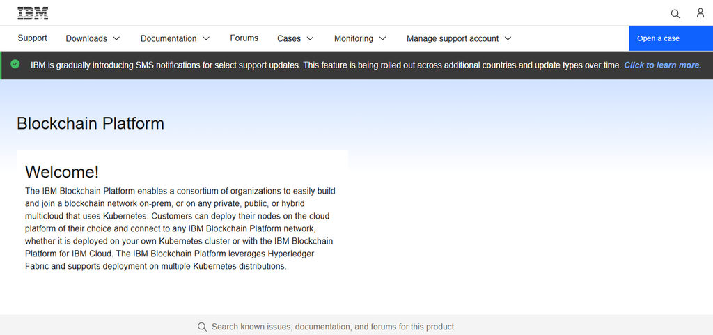Click the IBM logo

pyautogui.click(x=33, y=13)
